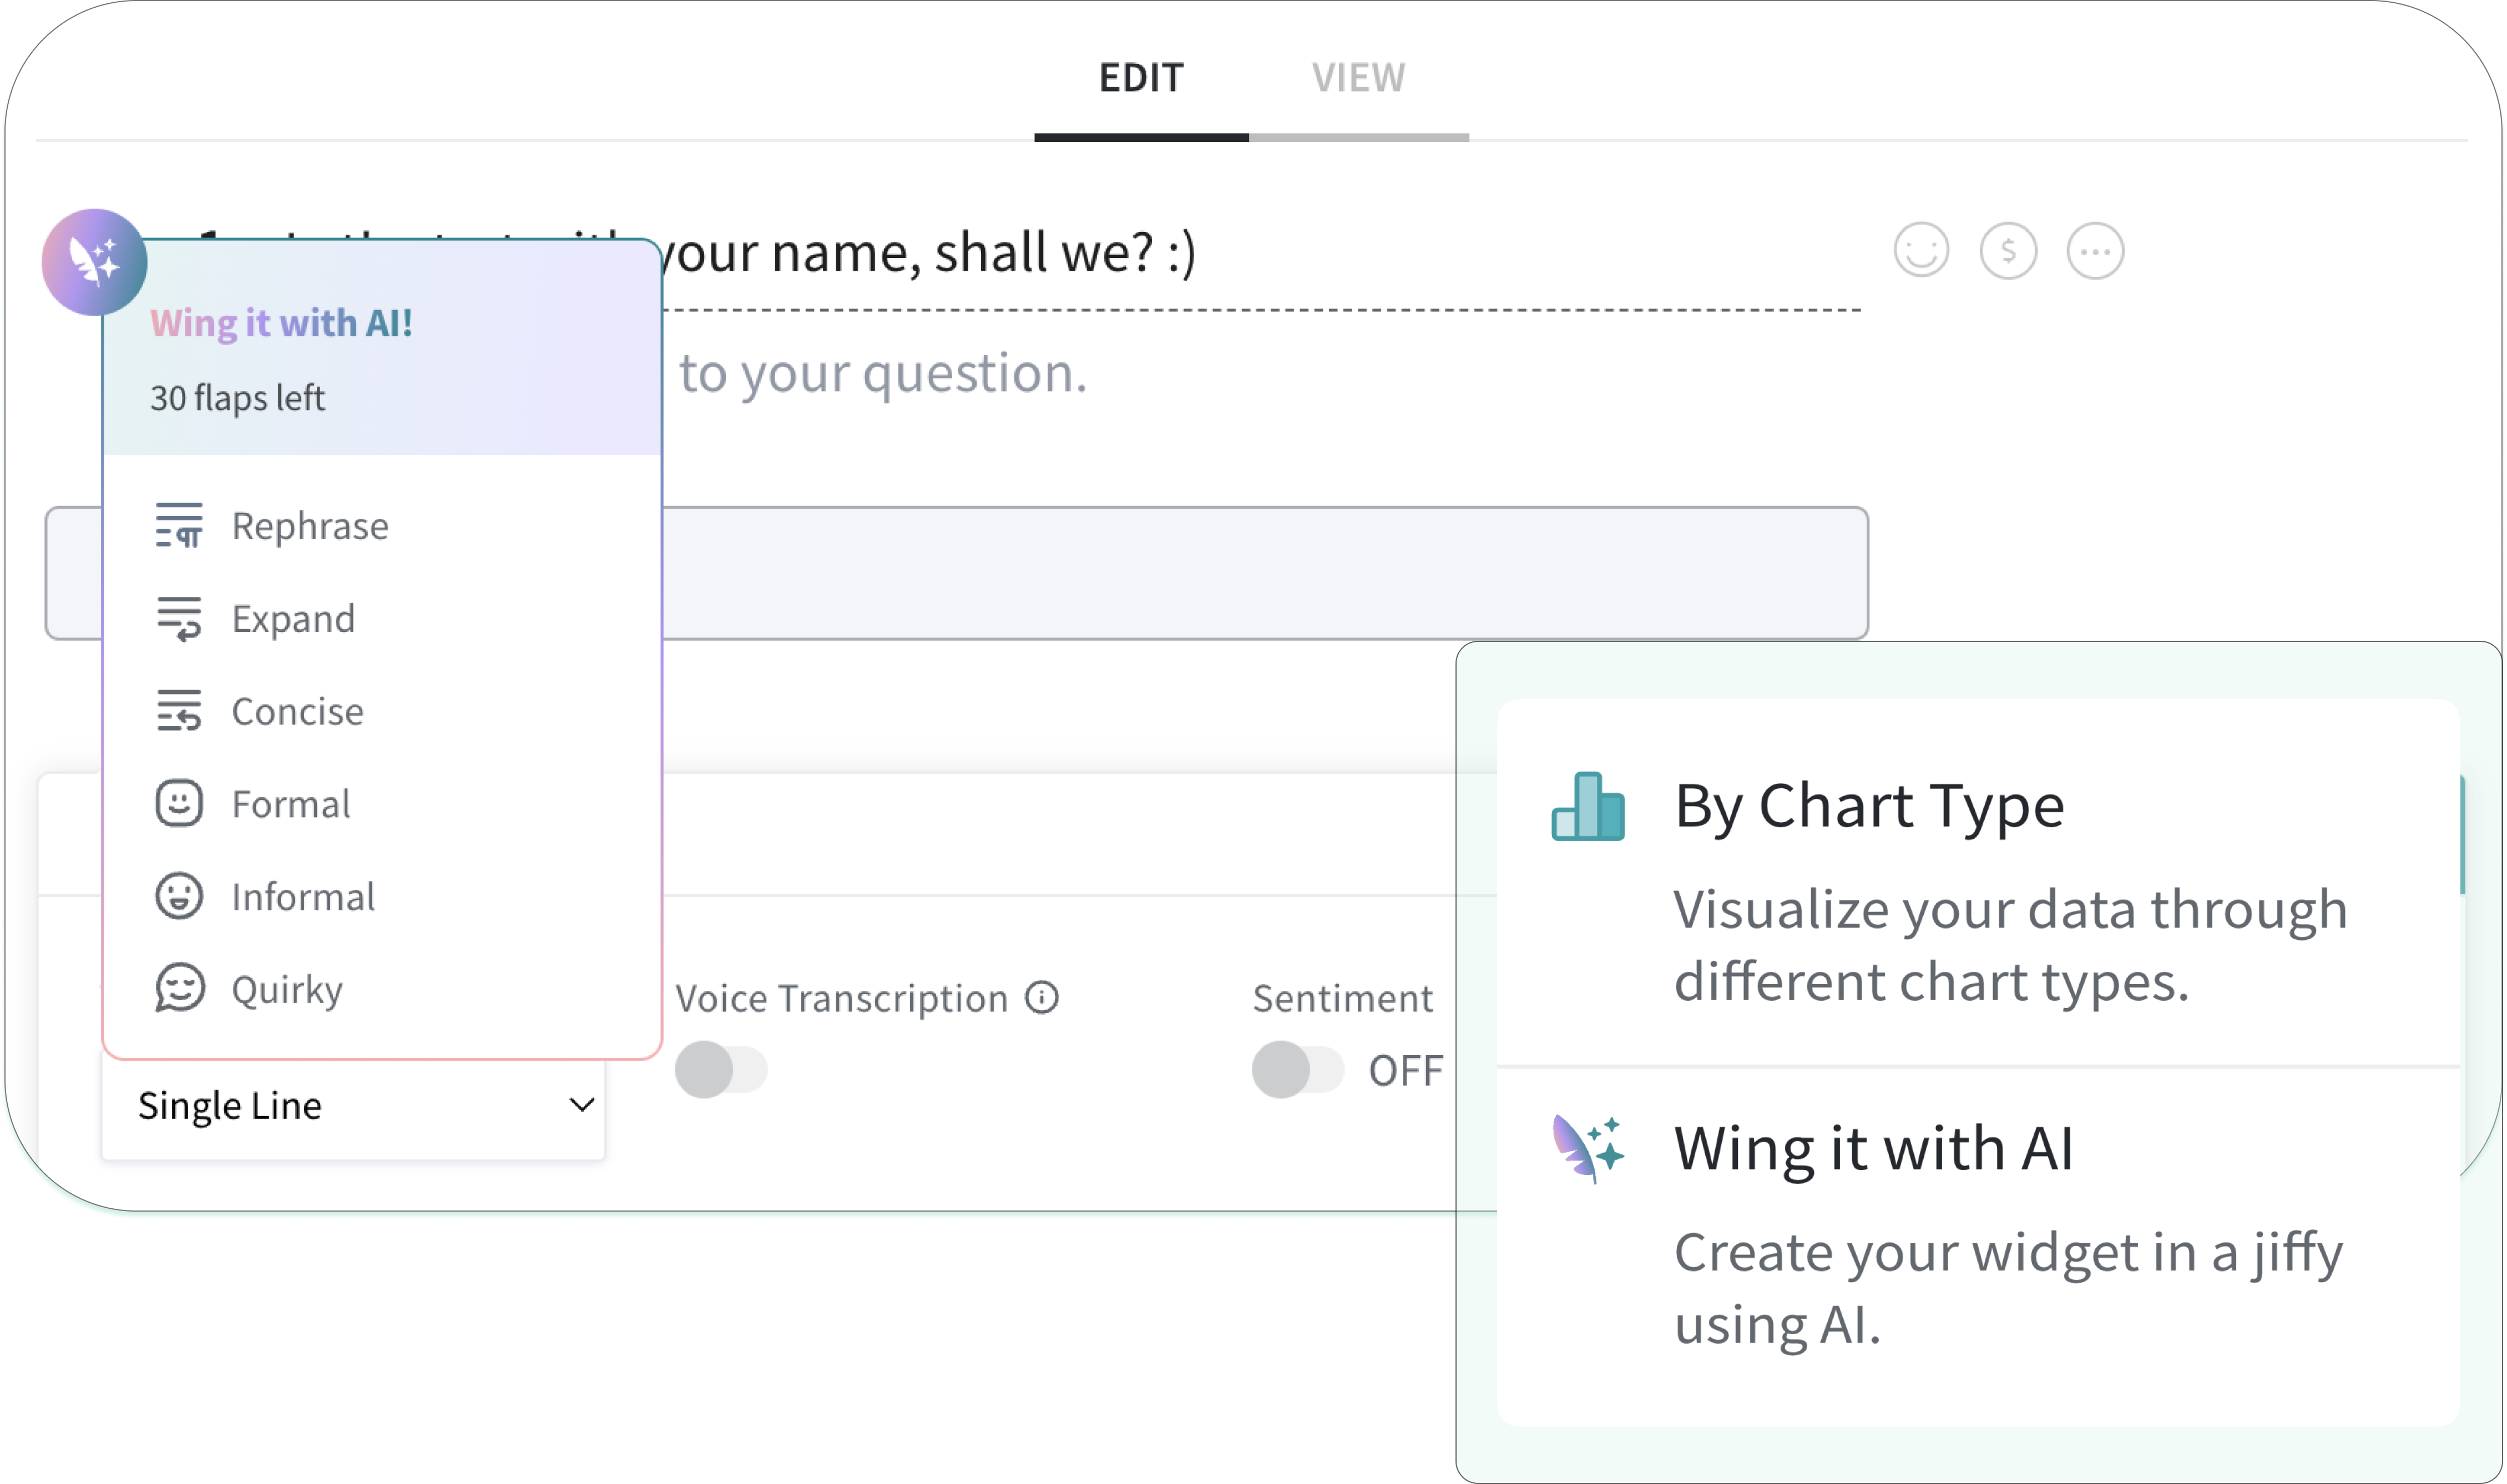Open the Single Line dropdown
2507x1484 pixels.
[x=353, y=1106]
